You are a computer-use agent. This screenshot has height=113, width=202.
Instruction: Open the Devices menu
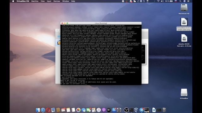point(57,1)
